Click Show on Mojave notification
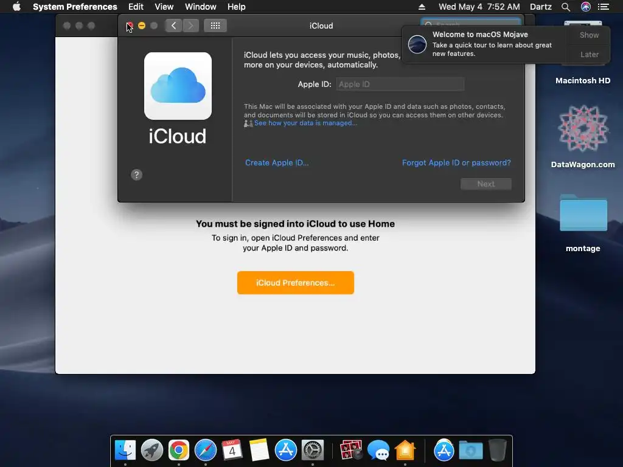Screen dimensions: 623x467 pos(589,35)
